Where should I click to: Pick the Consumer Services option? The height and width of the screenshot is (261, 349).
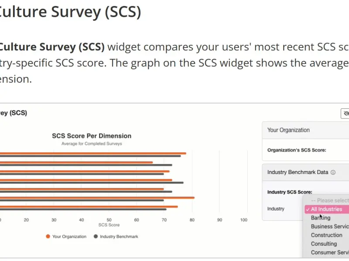point(329,253)
